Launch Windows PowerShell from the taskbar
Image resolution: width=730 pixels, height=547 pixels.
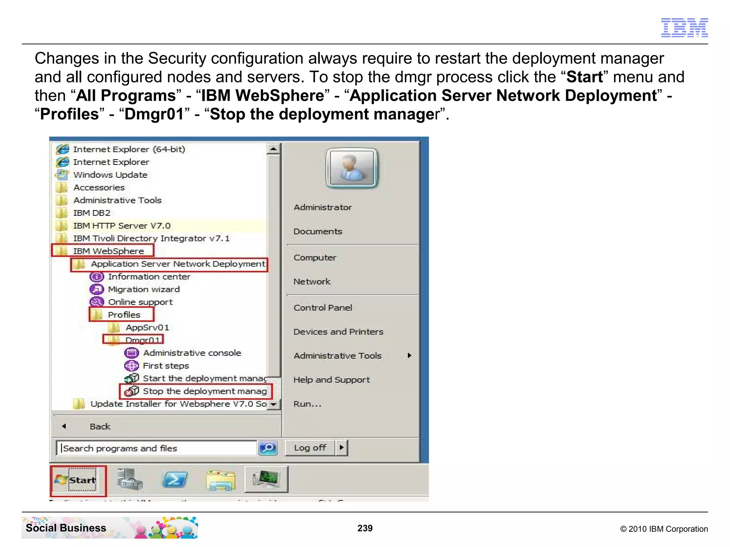point(175,480)
